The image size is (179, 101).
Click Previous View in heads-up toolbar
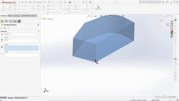(x=95, y=16)
